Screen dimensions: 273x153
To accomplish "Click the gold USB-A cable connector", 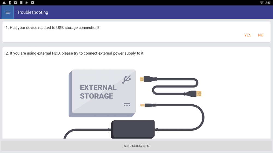I will (199, 94).
